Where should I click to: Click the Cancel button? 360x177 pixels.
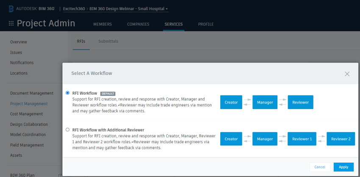point(320,167)
